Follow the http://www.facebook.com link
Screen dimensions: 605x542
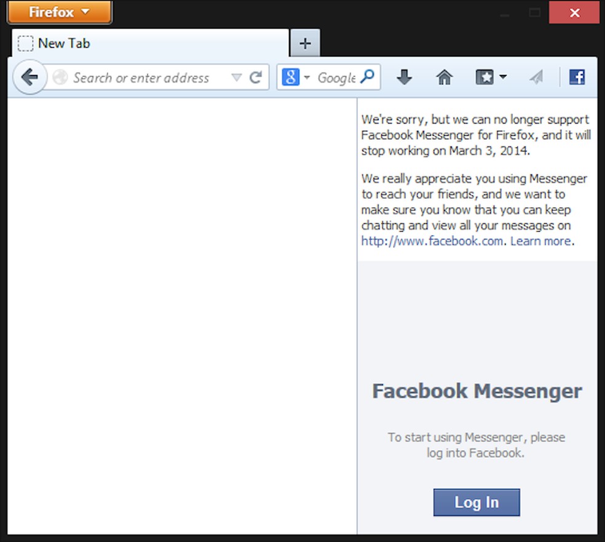[x=431, y=241]
